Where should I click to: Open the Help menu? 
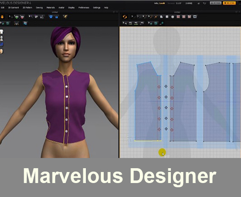pyautogui.click(x=106, y=8)
